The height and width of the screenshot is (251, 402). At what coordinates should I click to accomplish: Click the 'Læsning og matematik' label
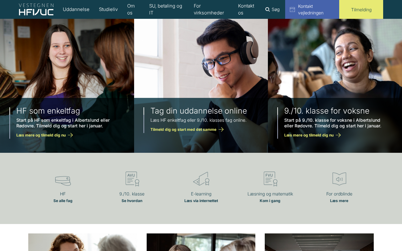(270, 194)
